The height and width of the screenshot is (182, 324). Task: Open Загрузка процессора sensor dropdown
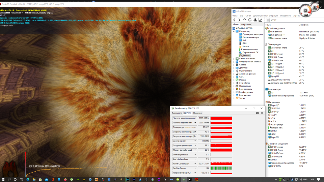coord(195,146)
